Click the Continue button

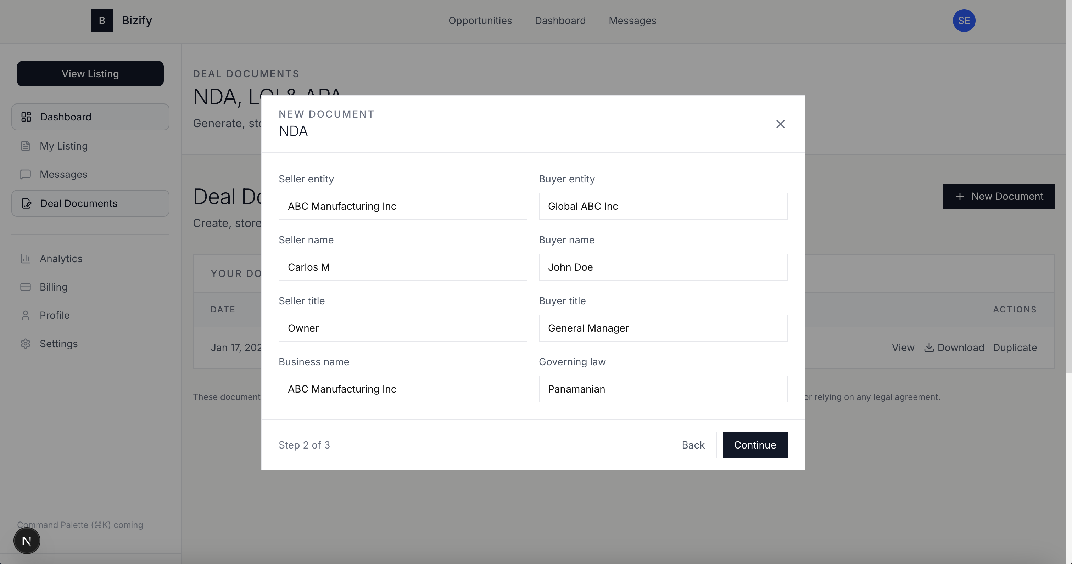pos(755,445)
